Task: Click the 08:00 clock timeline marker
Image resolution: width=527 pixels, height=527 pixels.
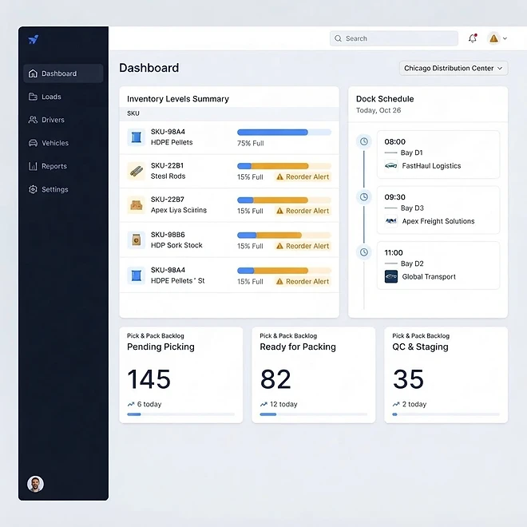Action: [364, 141]
